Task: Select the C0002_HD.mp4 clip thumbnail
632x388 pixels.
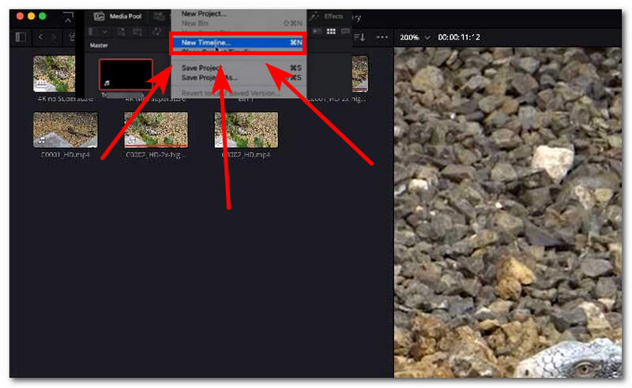Action: coord(246,129)
